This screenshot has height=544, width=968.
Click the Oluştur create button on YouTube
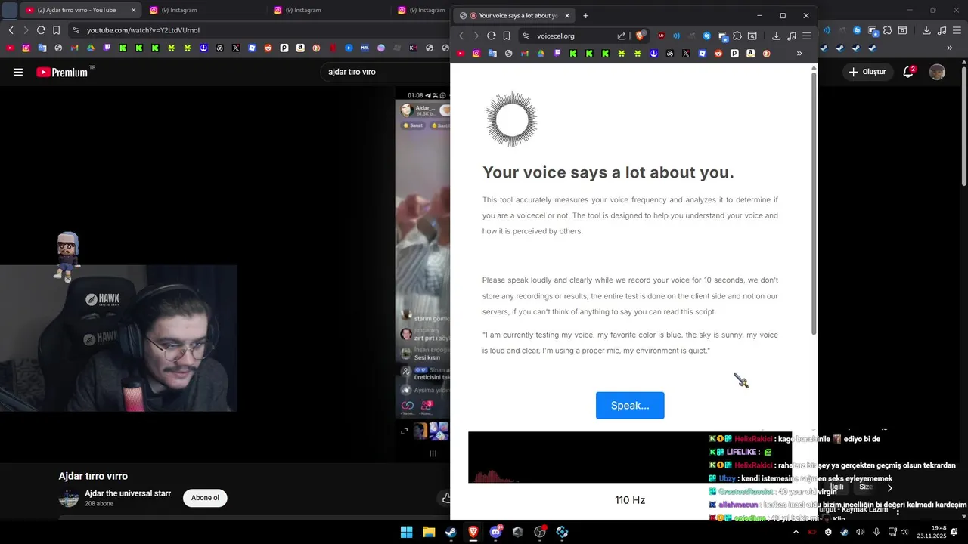867,72
